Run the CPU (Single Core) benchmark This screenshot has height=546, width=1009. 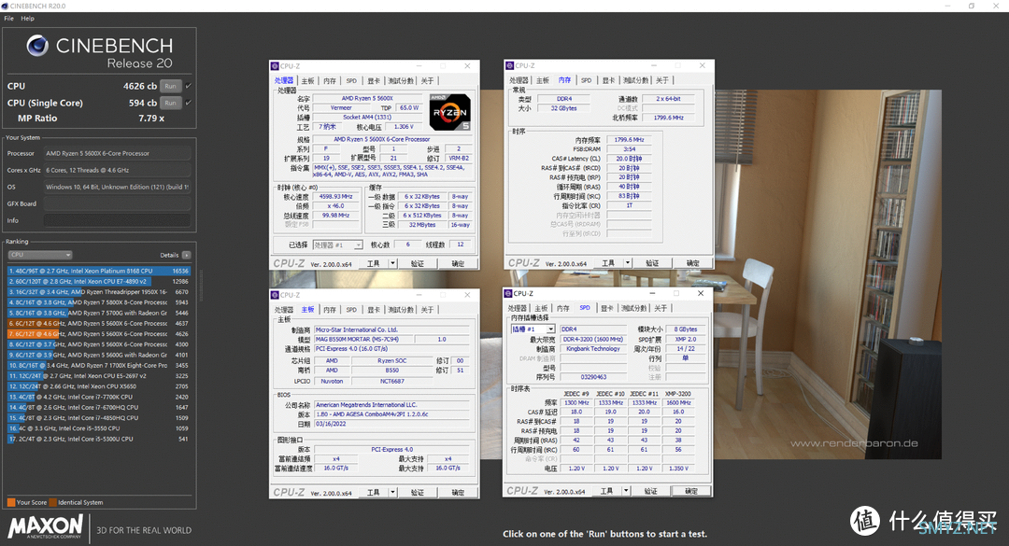(x=171, y=103)
